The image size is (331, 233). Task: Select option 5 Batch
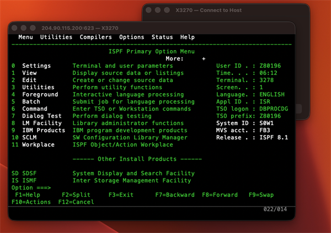[26, 102]
